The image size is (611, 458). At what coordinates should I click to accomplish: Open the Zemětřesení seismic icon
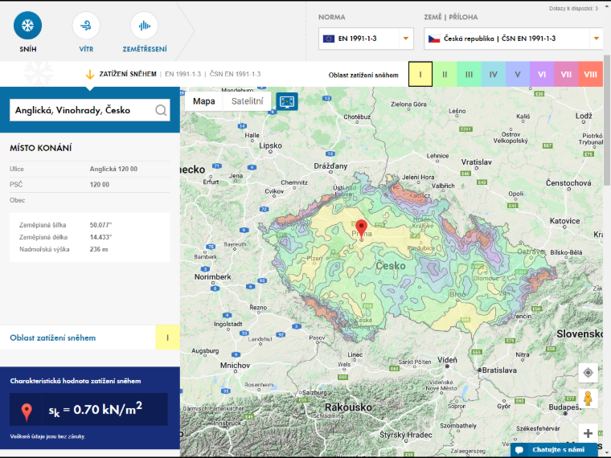click(x=145, y=26)
